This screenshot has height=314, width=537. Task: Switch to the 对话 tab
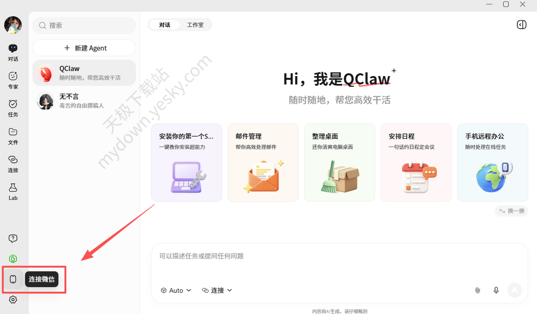(165, 25)
